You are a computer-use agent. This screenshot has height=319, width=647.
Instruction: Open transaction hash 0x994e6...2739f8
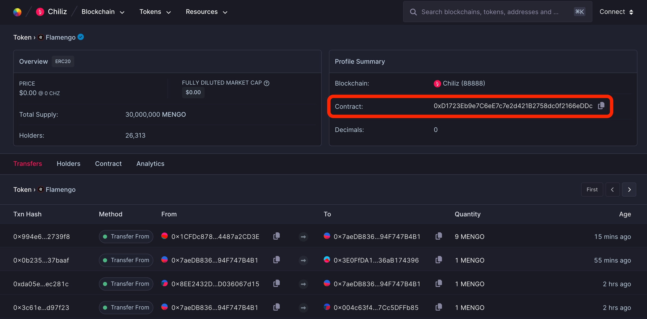coord(42,237)
